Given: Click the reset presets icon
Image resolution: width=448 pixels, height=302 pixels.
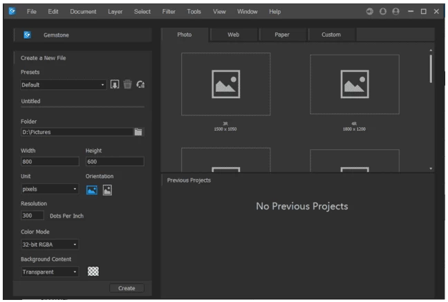Looking at the screenshot, I should (x=140, y=85).
